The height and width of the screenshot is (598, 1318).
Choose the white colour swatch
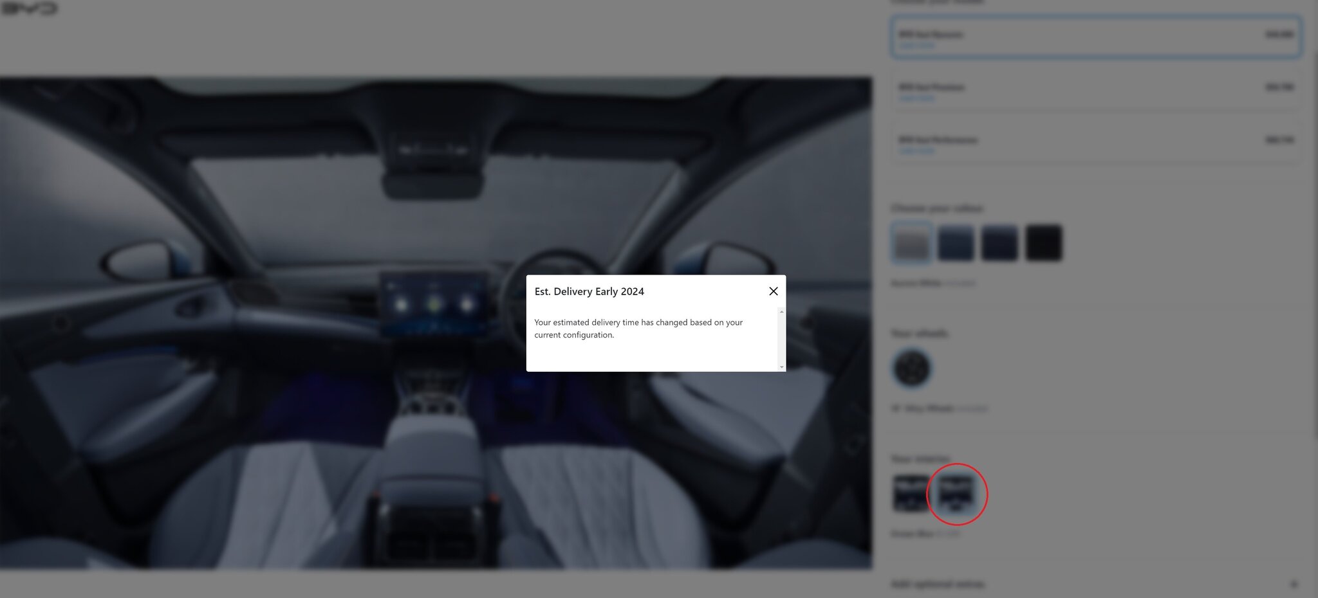(911, 243)
